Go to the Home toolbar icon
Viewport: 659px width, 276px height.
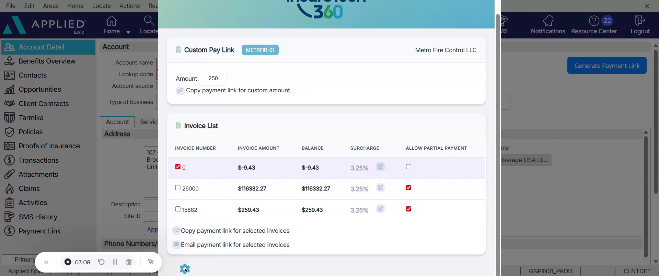(x=112, y=21)
